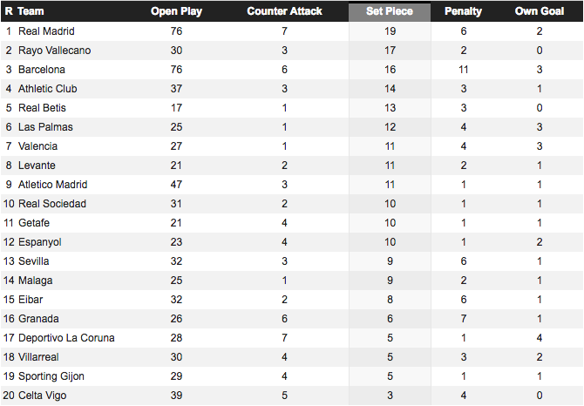Screen dimensions: 584x406
Task: Click the R rank column header
Action: tap(9, 11)
